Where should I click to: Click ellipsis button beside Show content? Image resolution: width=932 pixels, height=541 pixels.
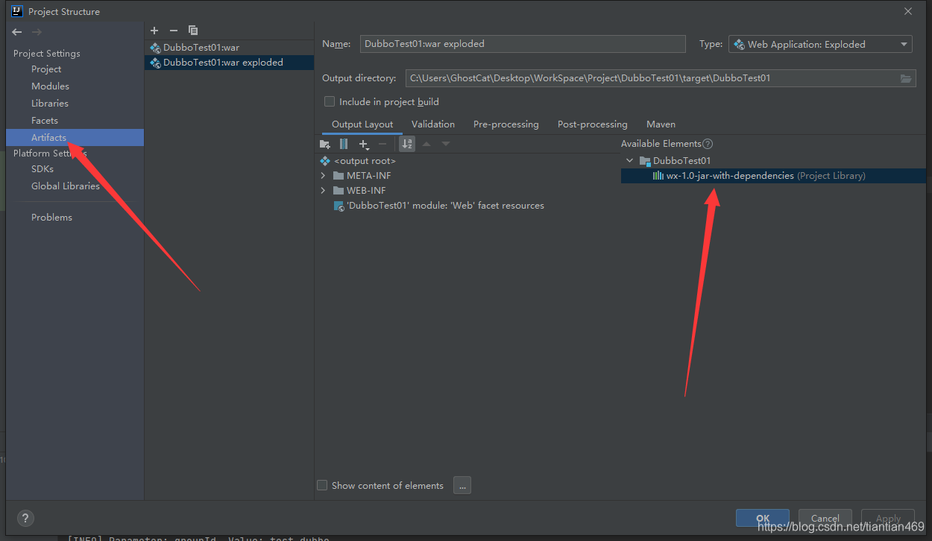[x=462, y=486]
